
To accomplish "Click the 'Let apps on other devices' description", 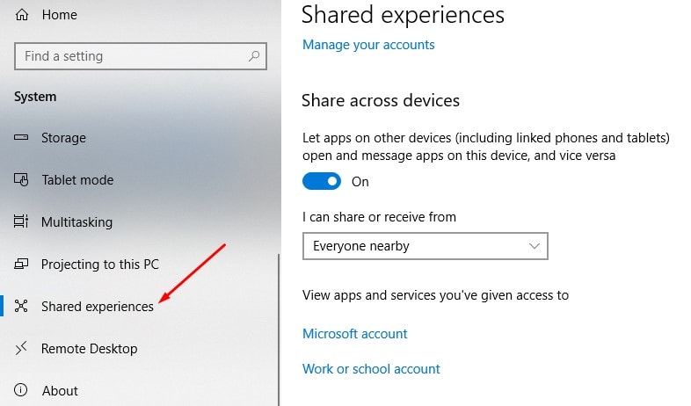I will click(485, 147).
